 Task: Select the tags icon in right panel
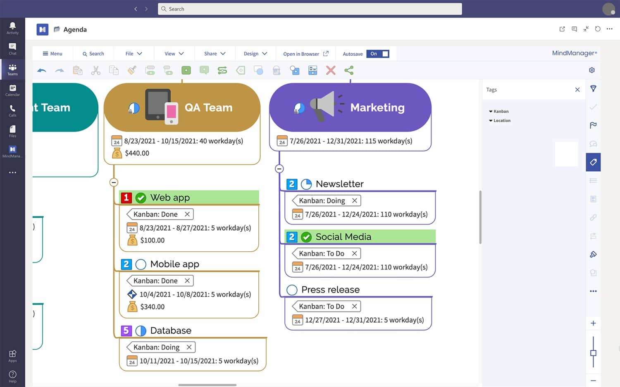tap(593, 162)
